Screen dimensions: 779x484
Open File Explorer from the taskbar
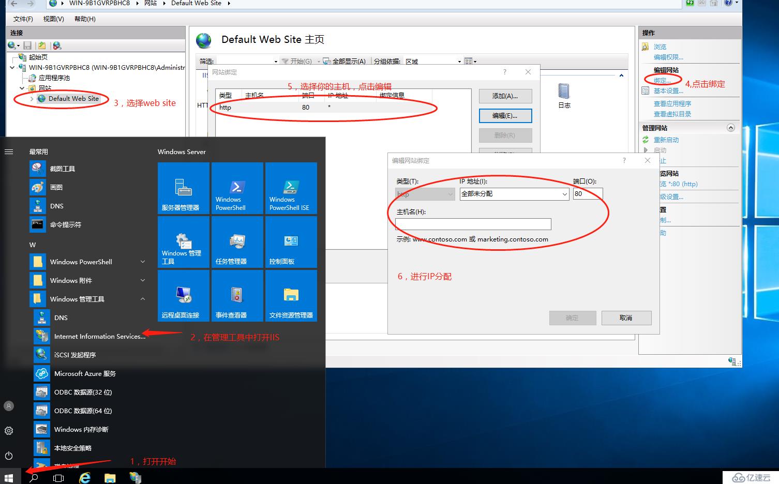[110, 478]
